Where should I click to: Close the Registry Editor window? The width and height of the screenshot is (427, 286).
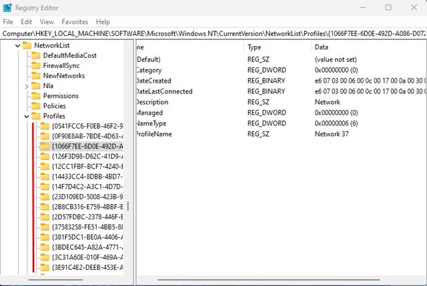tap(414, 7)
